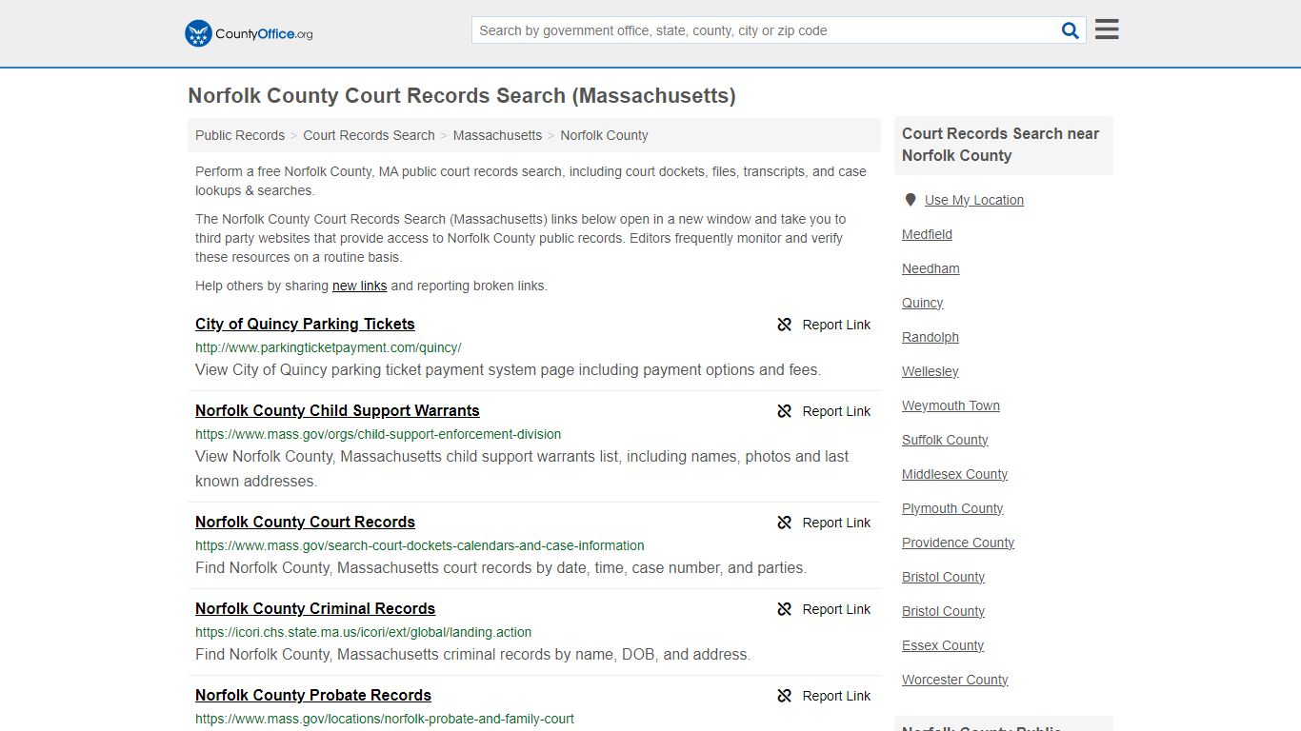Report link for Child Support Warrants
The image size is (1301, 731).
824,411
